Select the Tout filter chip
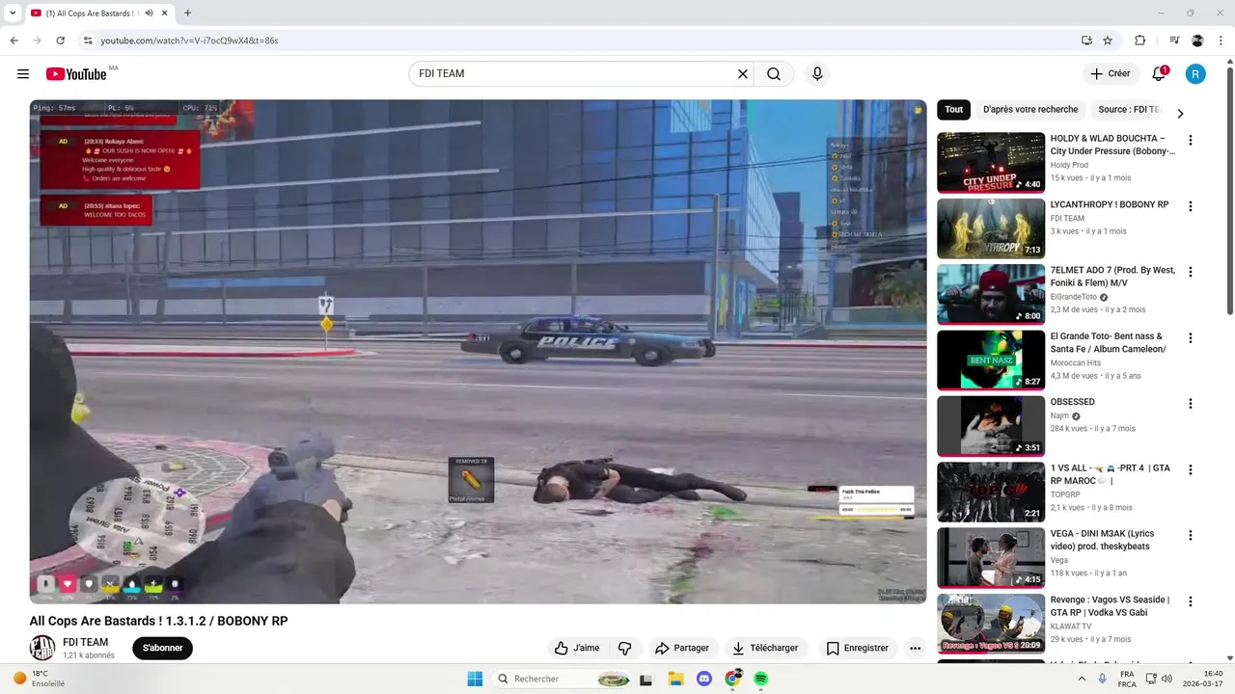Image resolution: width=1235 pixels, height=694 pixels. point(953,110)
